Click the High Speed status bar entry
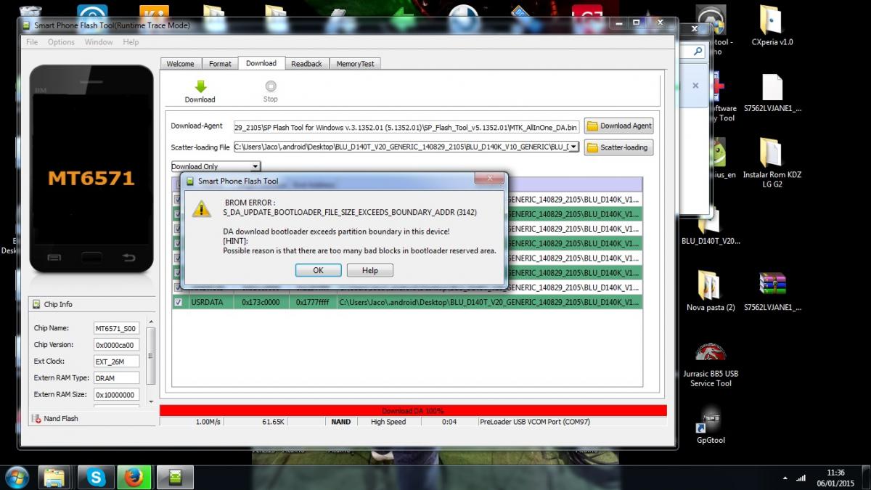The width and height of the screenshot is (871, 490). [x=388, y=422]
